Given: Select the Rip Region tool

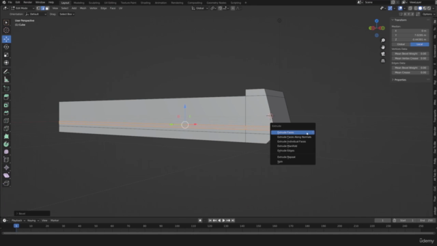Looking at the screenshot, I should click(x=6, y=183).
